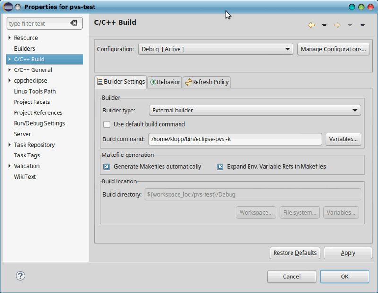Click the Apply button
The image size is (378, 293).
[x=348, y=253]
